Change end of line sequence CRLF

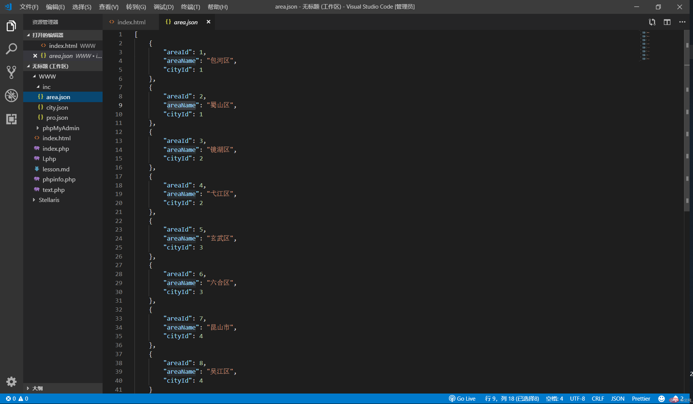tap(598, 399)
